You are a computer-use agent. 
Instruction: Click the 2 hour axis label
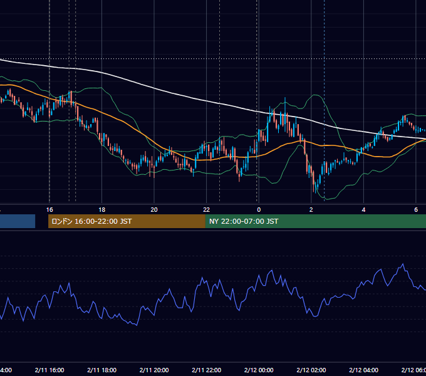(x=311, y=210)
